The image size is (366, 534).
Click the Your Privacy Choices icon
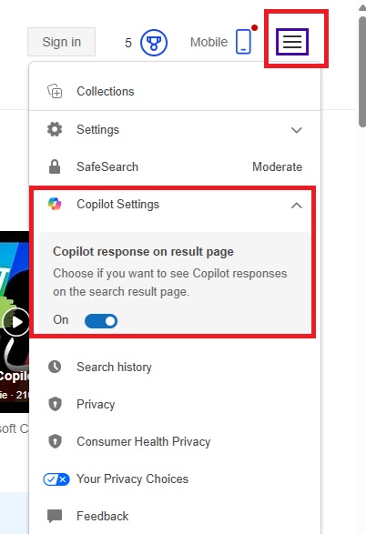click(x=56, y=479)
